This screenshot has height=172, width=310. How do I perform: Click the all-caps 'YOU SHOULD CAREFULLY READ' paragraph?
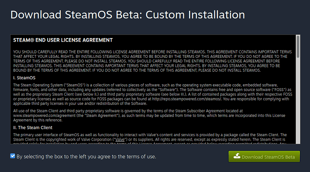pyautogui.click(x=152, y=61)
